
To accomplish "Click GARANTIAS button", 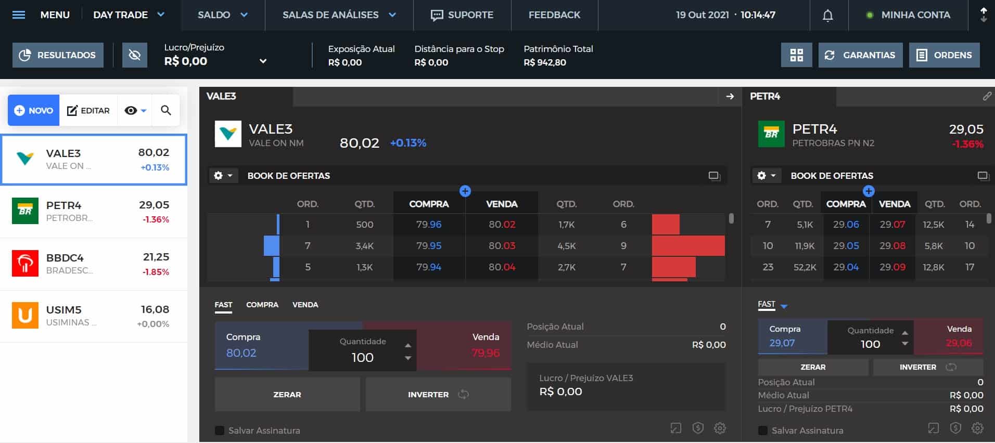I will [860, 55].
